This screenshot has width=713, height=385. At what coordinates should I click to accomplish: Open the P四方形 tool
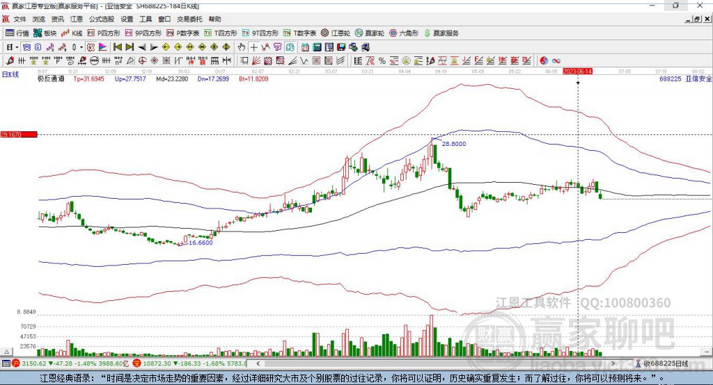104,33
